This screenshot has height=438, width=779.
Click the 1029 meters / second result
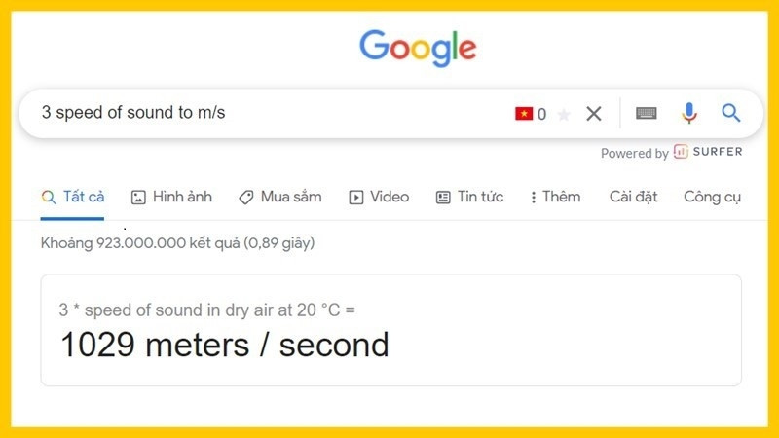point(225,345)
